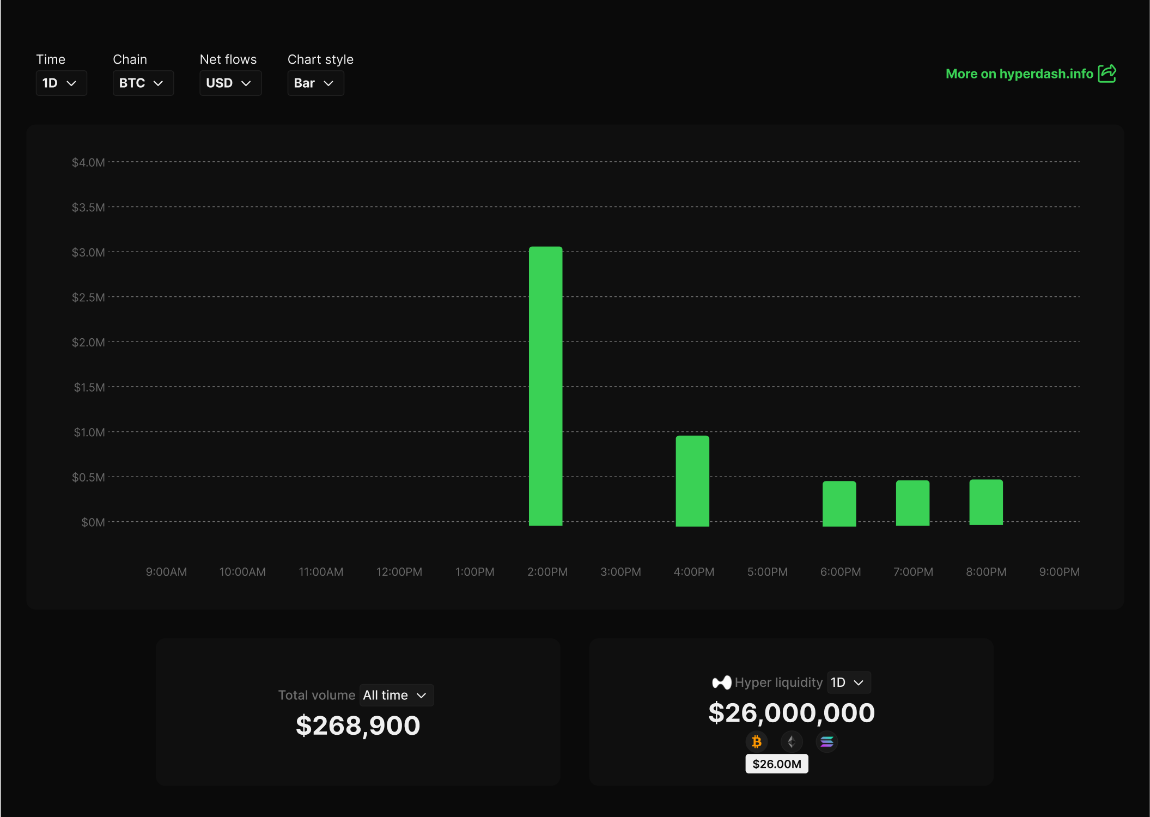This screenshot has height=817, width=1150.
Task: Click the share icon beside hyperdash.info
Action: pos(1107,74)
